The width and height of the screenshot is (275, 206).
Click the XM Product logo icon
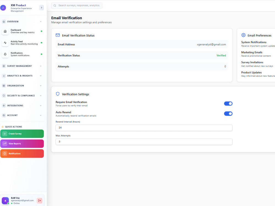coord(3,8)
